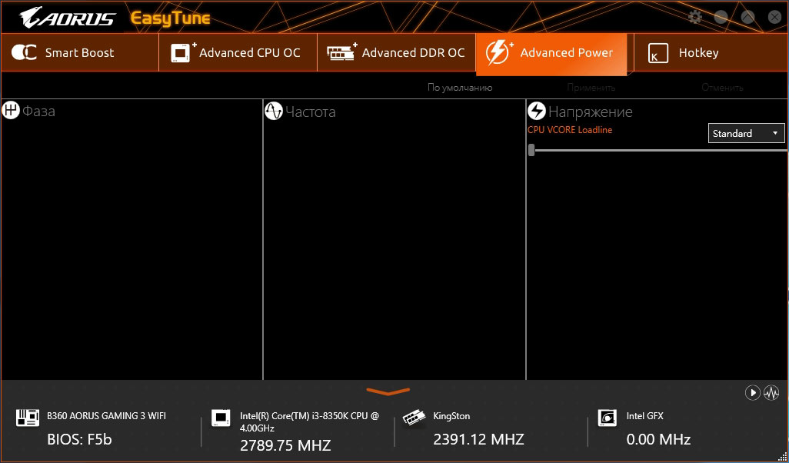Open the Standard loadline dropdown
Screen dimensions: 789x463
pyautogui.click(x=746, y=133)
